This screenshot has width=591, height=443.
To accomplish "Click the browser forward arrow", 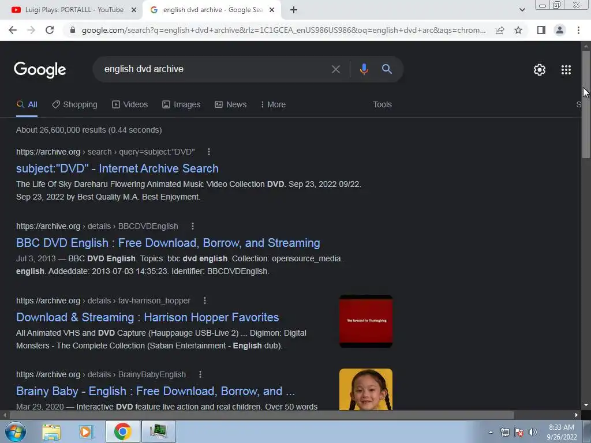I will click(31, 30).
